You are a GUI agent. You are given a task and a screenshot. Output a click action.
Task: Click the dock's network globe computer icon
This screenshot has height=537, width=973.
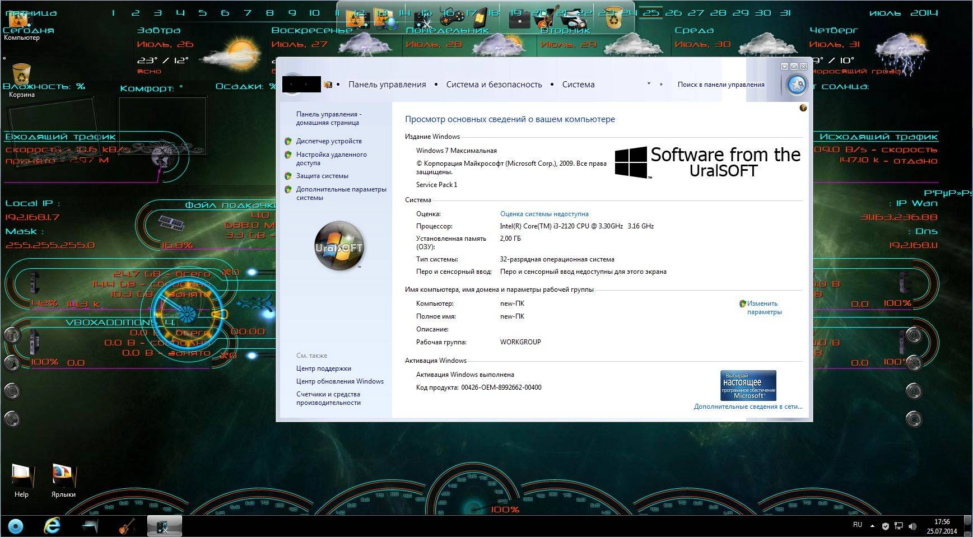pos(385,19)
